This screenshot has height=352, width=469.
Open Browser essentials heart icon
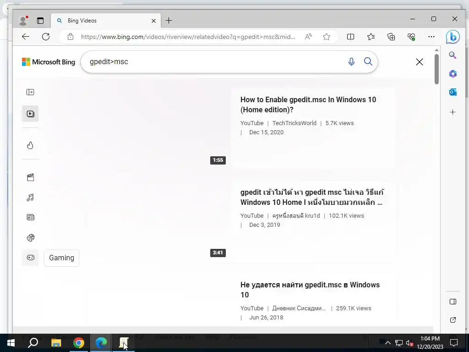tap(411, 37)
